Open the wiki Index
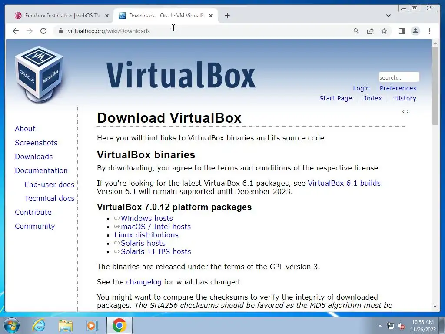Screen dimensions: 445x334 [373, 98]
